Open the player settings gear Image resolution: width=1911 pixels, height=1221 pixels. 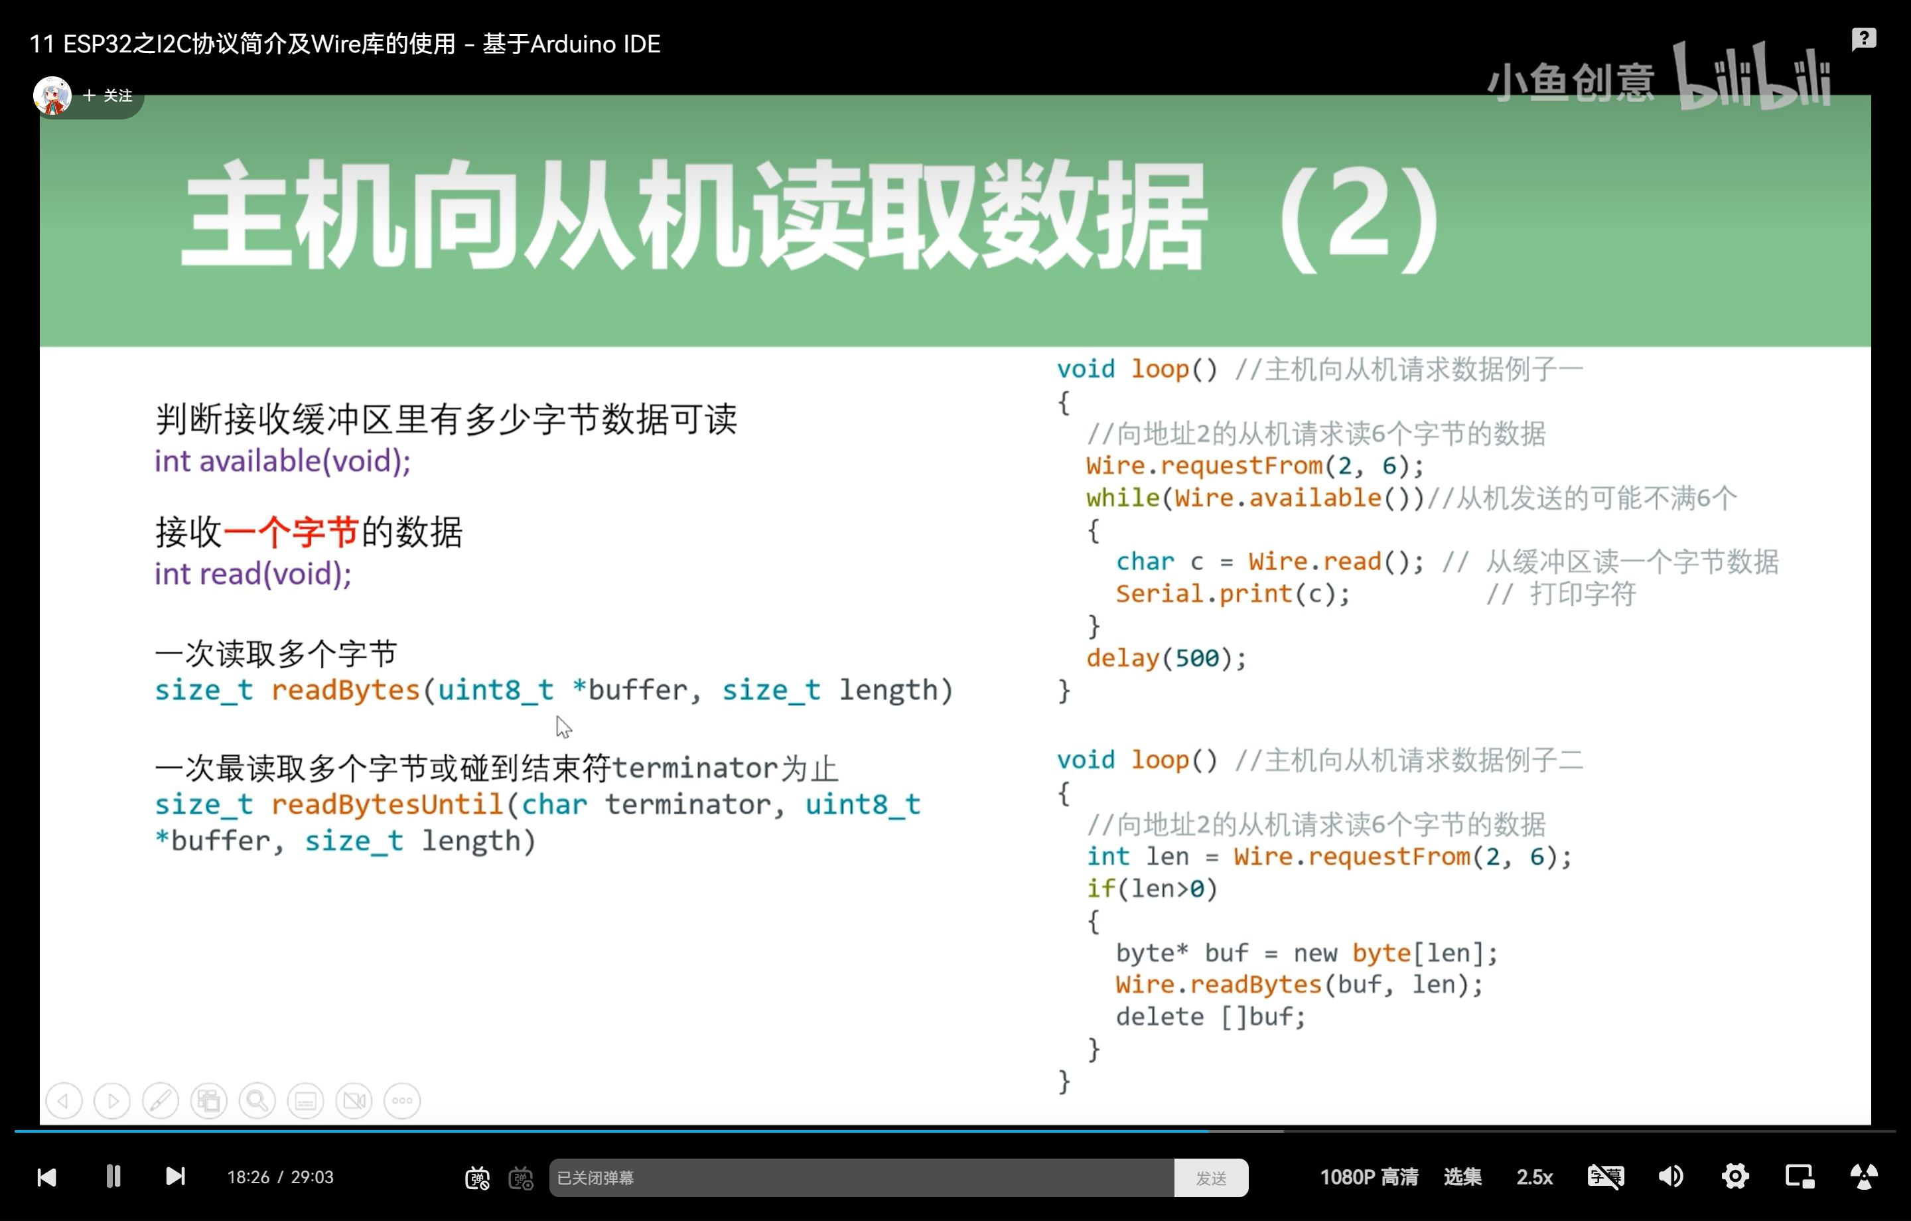1734,1177
